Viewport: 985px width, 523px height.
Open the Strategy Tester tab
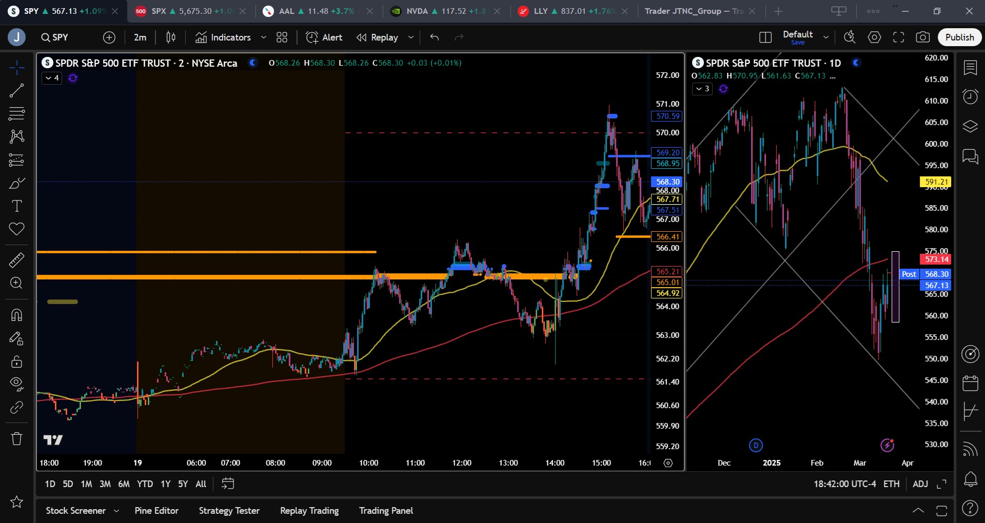(229, 511)
